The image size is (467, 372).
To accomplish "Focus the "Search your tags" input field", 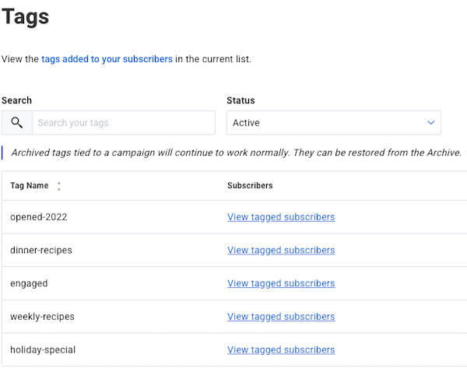I will (x=123, y=123).
